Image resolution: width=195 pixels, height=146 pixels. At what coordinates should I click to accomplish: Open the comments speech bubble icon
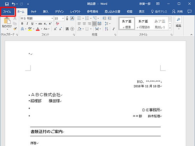point(190,12)
